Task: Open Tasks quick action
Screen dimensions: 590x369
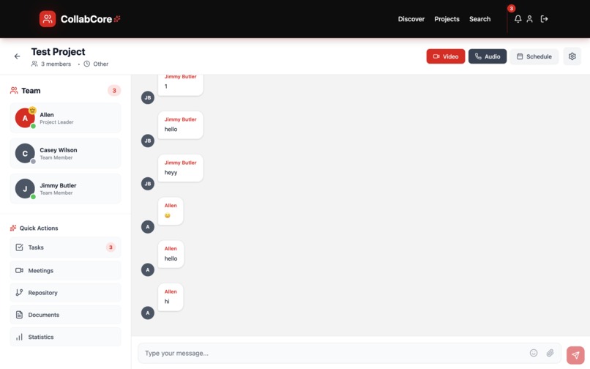Action: click(x=65, y=247)
